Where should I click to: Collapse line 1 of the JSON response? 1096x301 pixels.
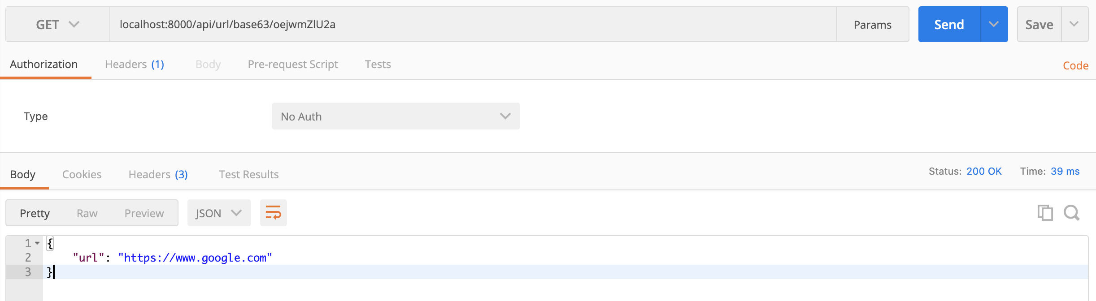tap(36, 243)
